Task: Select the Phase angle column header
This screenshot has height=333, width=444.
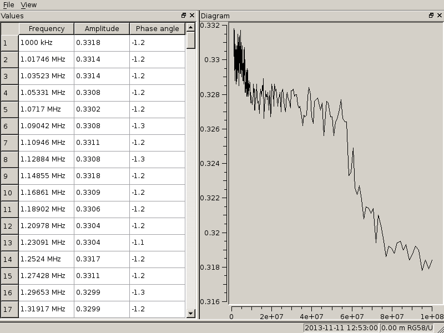Action: coord(157,29)
